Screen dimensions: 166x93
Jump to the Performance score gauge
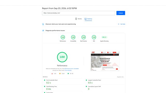coord(63,37)
